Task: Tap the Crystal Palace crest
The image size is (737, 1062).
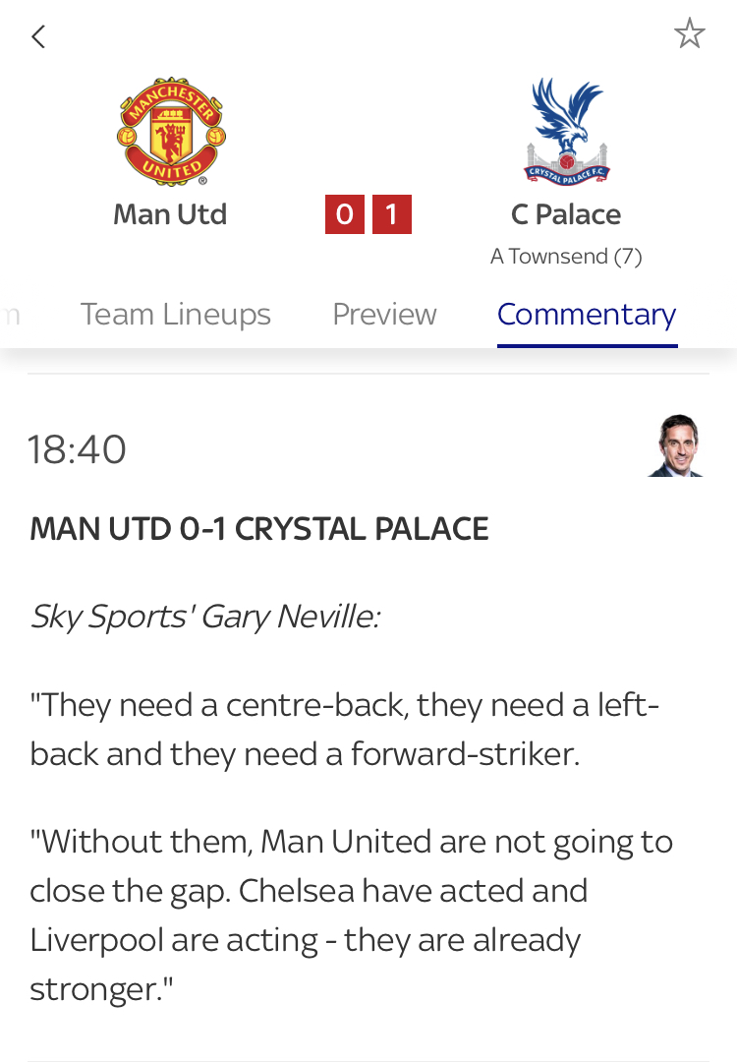Action: click(566, 133)
